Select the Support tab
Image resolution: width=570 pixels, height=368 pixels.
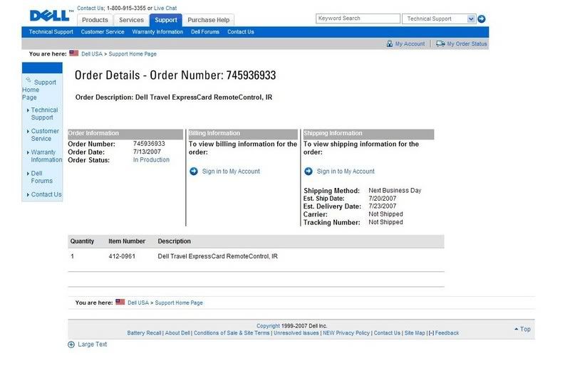coord(166,20)
